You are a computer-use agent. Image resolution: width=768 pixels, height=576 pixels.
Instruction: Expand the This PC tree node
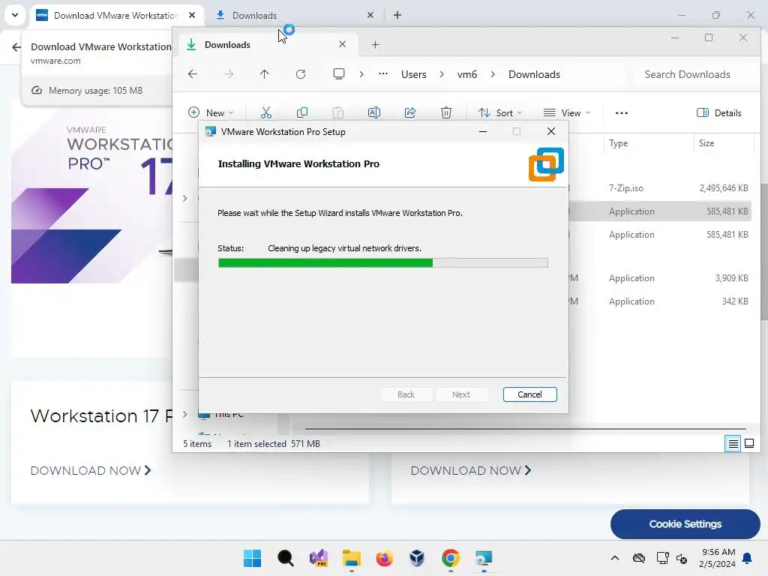pos(184,414)
